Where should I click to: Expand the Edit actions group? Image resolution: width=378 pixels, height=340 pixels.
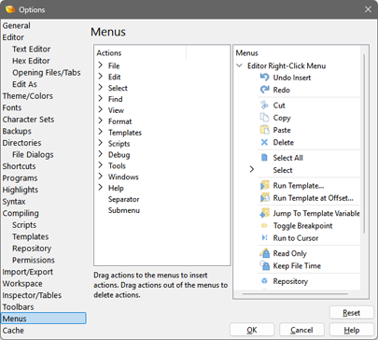100,77
